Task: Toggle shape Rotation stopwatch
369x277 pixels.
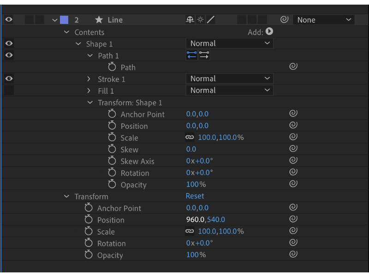Action: click(x=112, y=173)
